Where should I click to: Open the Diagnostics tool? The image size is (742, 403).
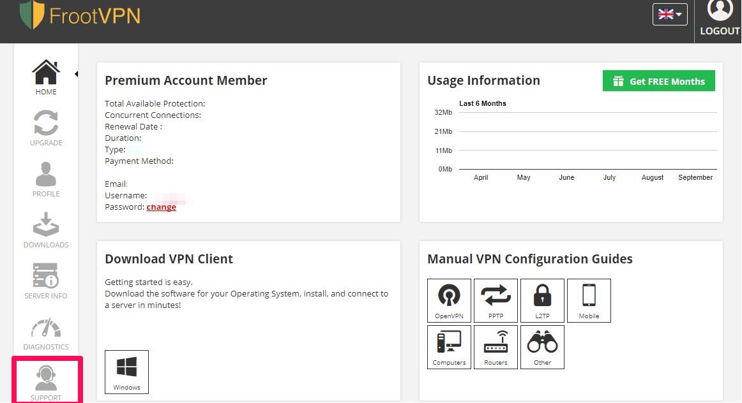coord(46,334)
